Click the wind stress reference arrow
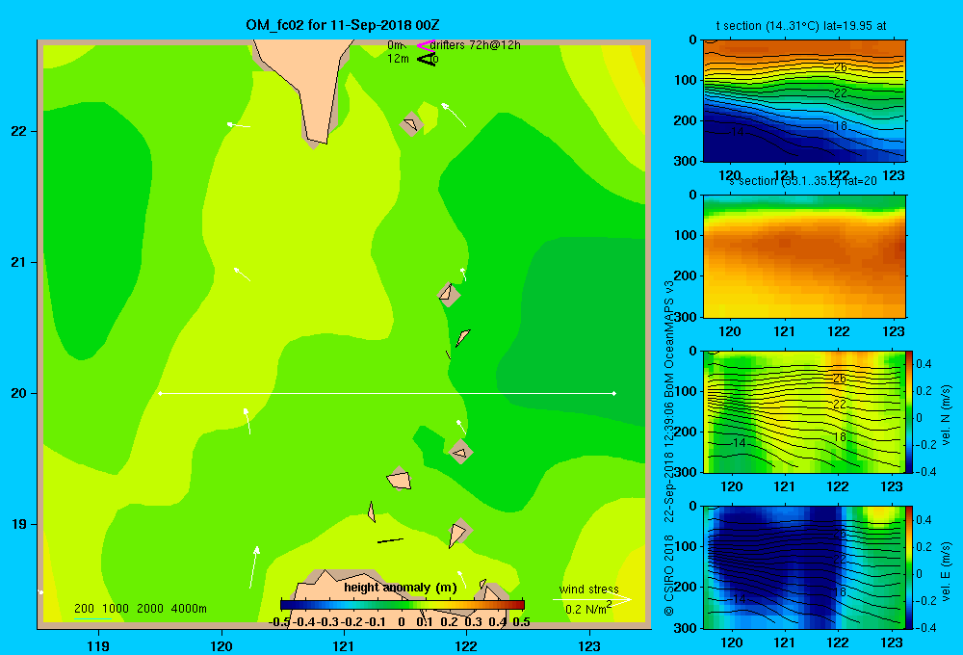963x655 pixels. click(592, 600)
